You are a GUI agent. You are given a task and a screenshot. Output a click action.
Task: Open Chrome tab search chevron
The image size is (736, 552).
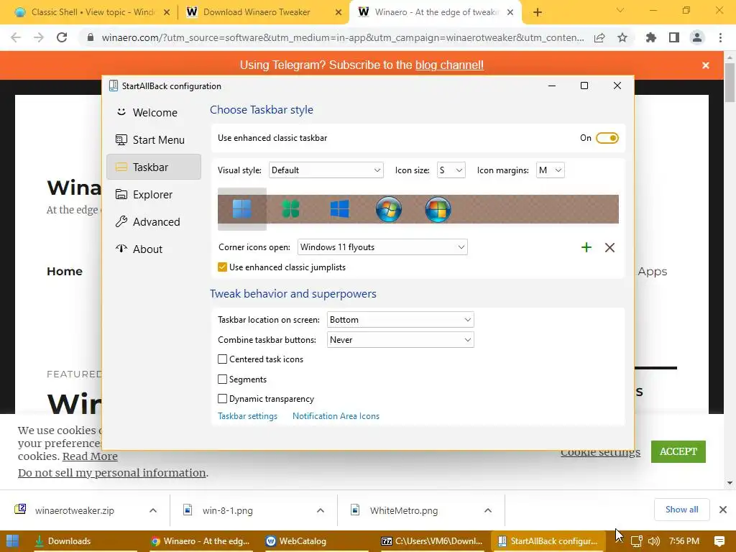(x=620, y=10)
